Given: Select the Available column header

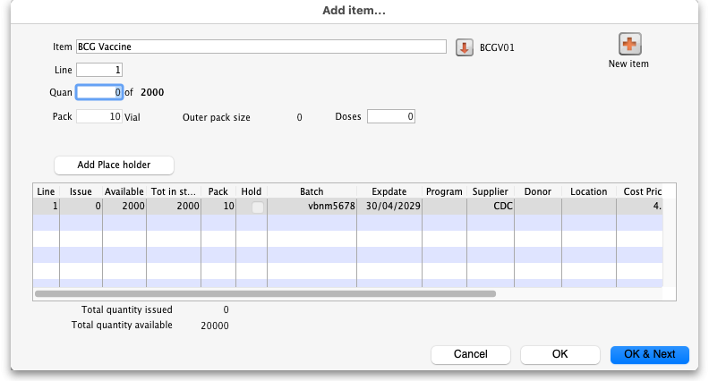Looking at the screenshot, I should coord(124,191).
